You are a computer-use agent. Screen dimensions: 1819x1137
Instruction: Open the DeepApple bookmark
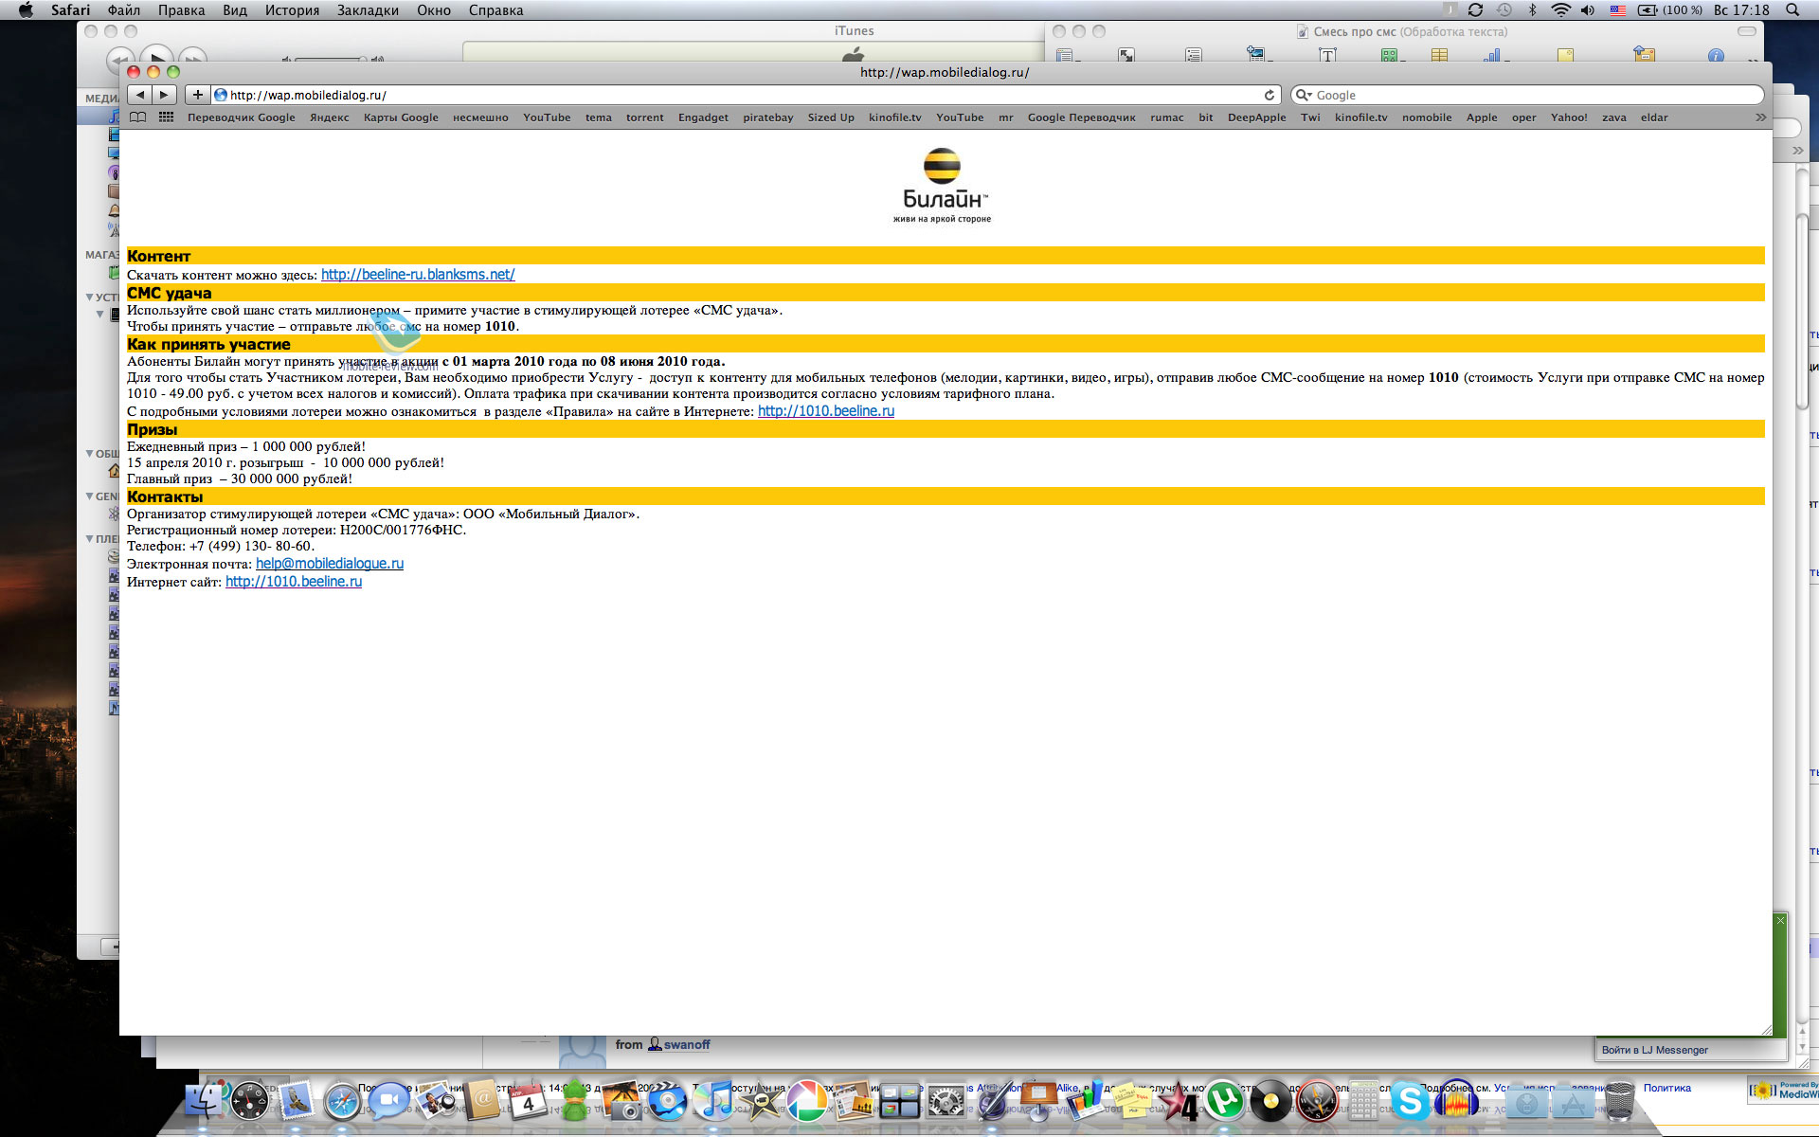click(1256, 117)
